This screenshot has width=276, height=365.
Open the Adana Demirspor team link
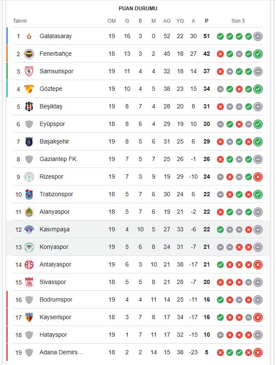[61, 352]
